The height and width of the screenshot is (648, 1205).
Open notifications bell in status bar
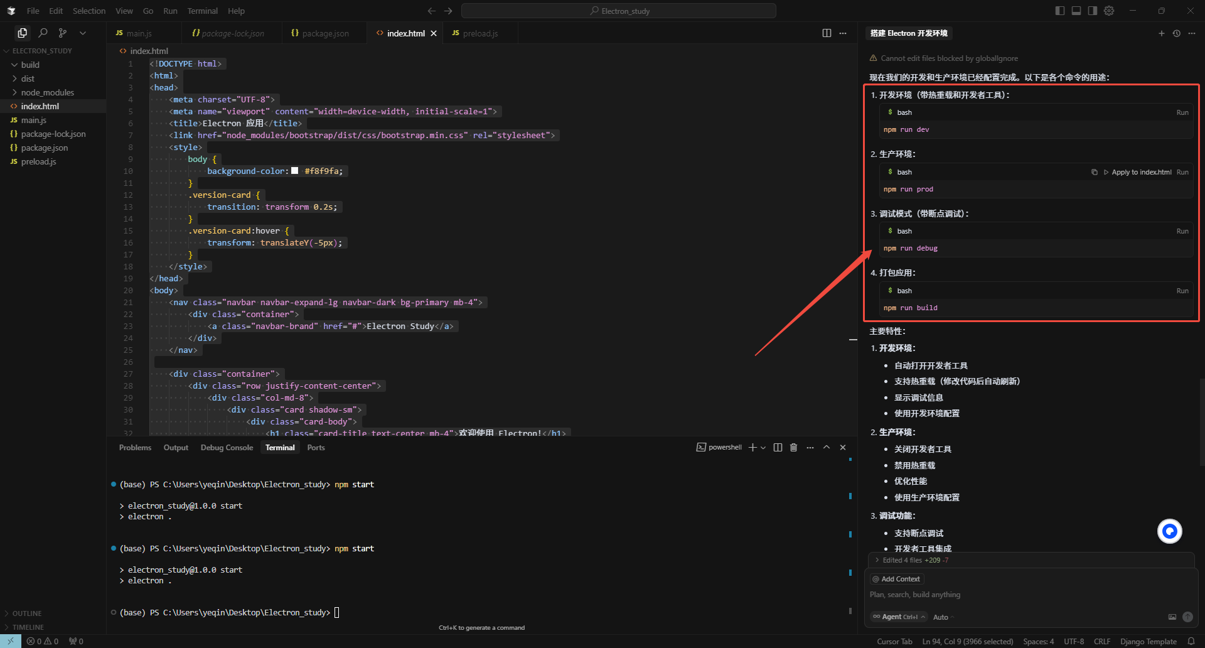[1191, 641]
